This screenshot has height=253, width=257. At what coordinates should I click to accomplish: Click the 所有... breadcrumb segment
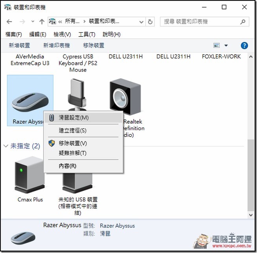point(72,21)
